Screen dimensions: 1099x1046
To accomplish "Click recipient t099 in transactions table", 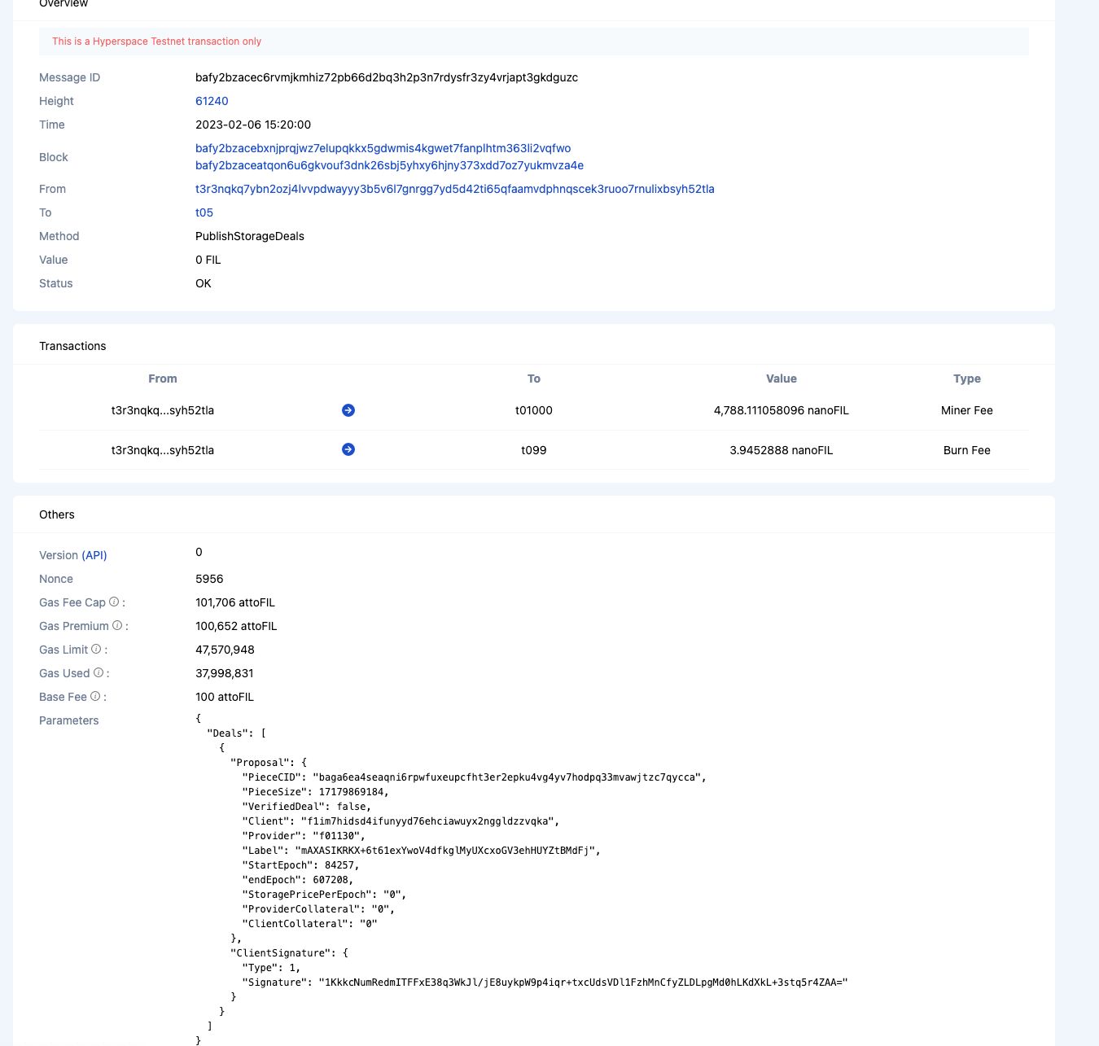I will (x=534, y=450).
